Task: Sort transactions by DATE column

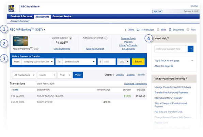Action: click(x=15, y=90)
